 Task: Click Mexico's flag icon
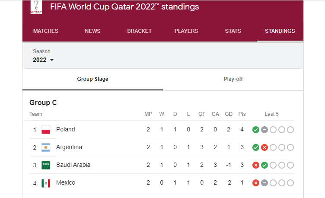pyautogui.click(x=46, y=183)
